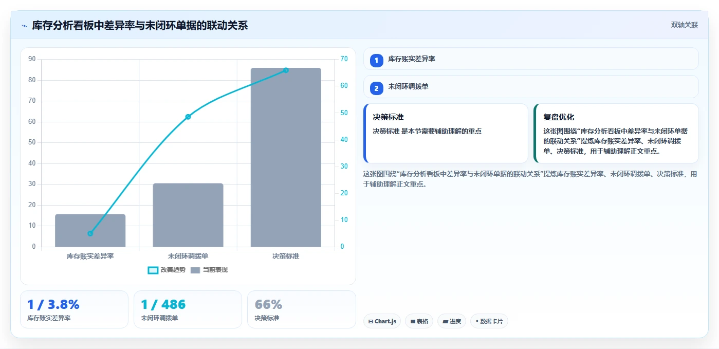
Task: Click the icon in Chart.js tag
Action: tap(371, 321)
